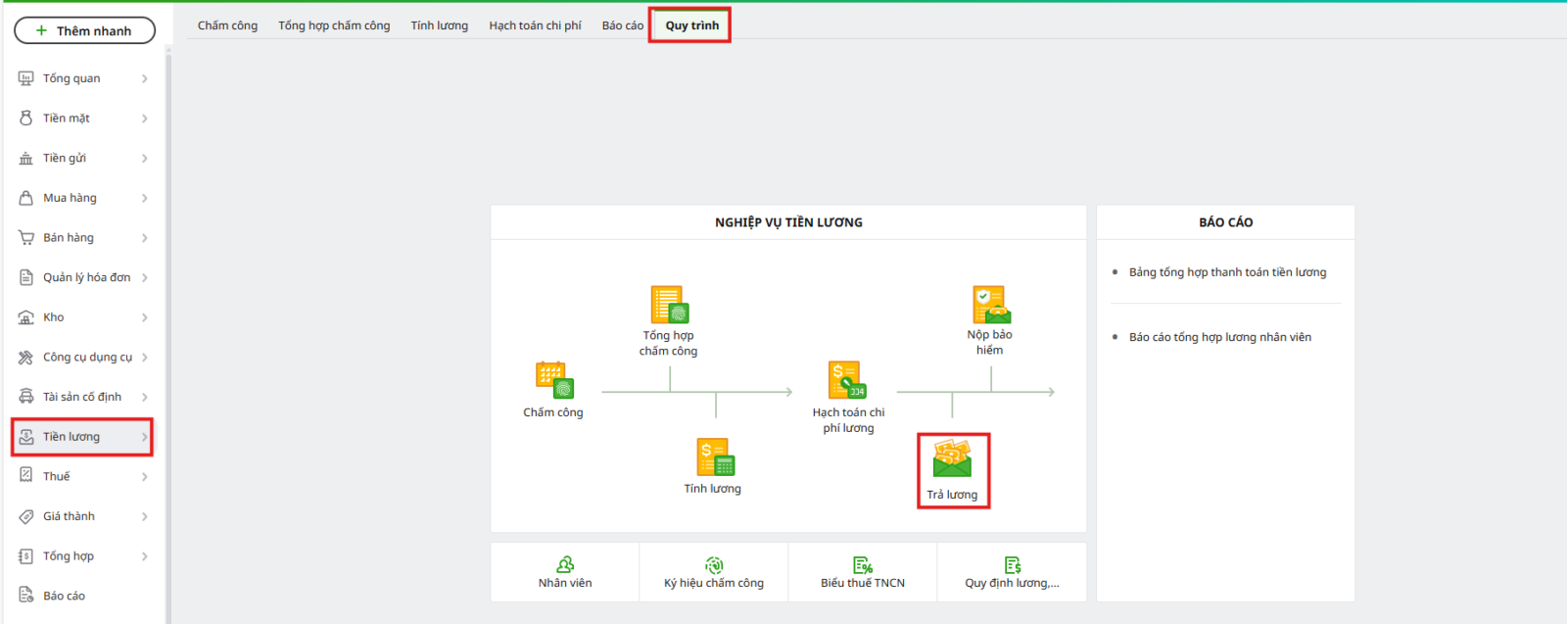Expand the Tiền lương sidebar chevron
The width and height of the screenshot is (1567, 624).
click(144, 437)
